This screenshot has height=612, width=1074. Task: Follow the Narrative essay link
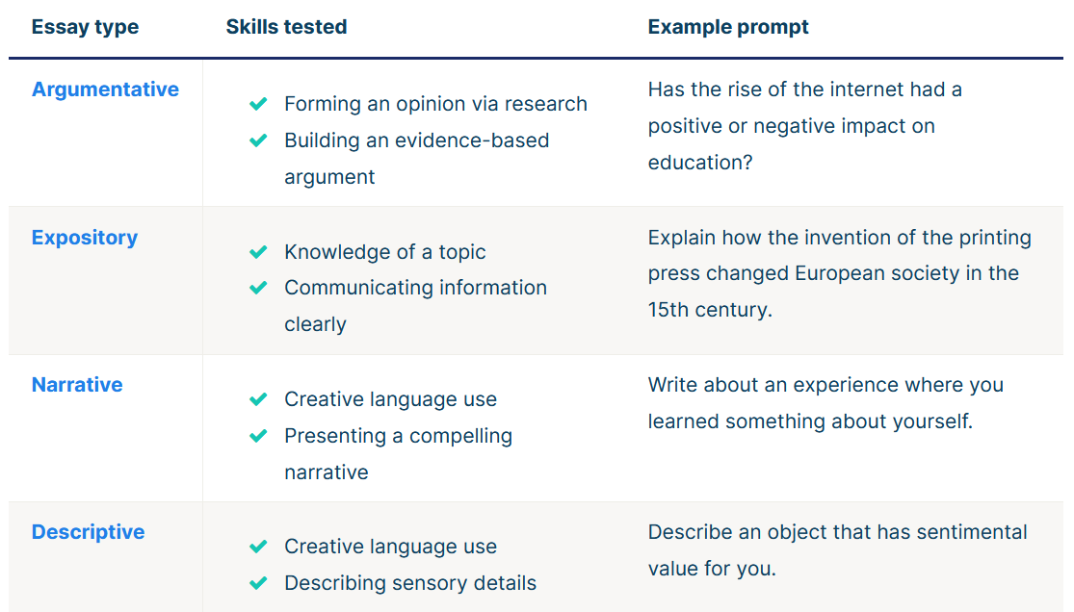pos(77,385)
